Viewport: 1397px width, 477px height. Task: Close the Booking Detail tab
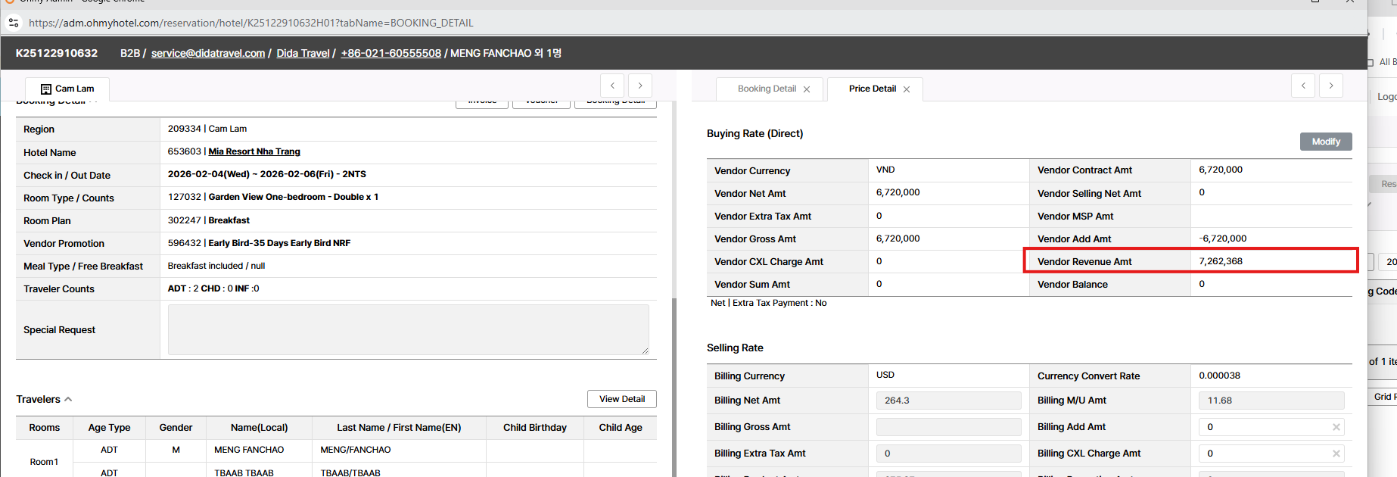click(x=807, y=89)
